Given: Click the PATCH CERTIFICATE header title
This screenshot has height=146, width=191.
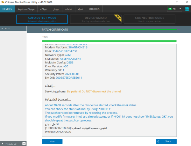Looking at the screenshot, I should click(55, 30).
